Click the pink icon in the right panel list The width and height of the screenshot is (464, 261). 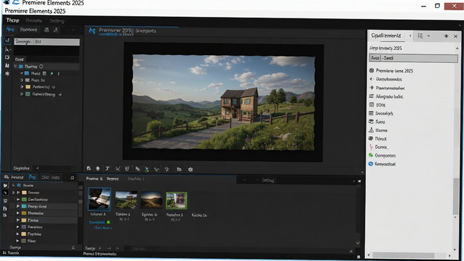[371, 147]
